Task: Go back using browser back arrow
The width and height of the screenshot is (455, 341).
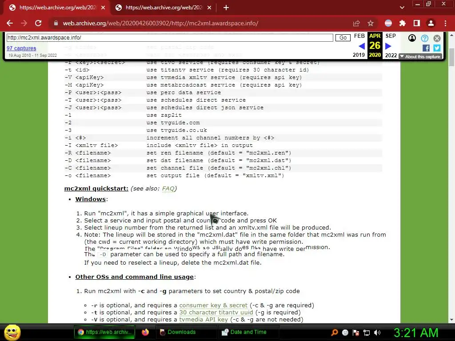Action: pos(10,23)
